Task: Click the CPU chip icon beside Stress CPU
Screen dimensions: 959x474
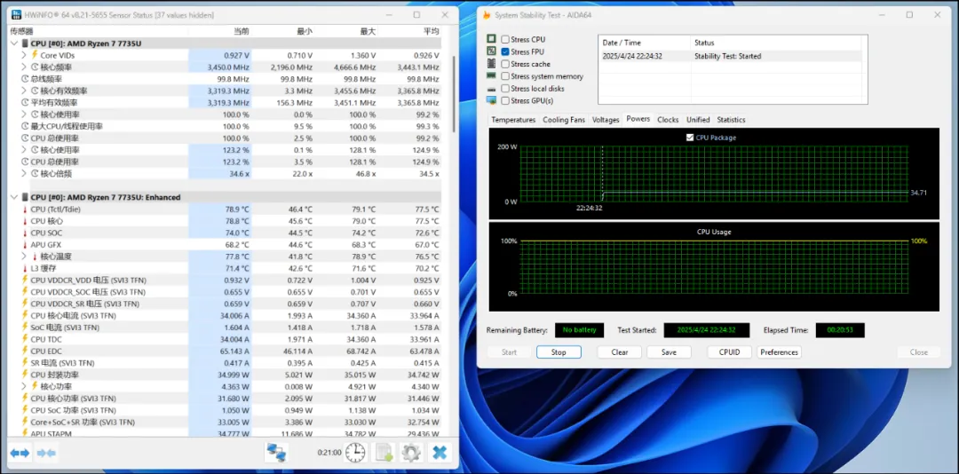Action: pyautogui.click(x=491, y=39)
